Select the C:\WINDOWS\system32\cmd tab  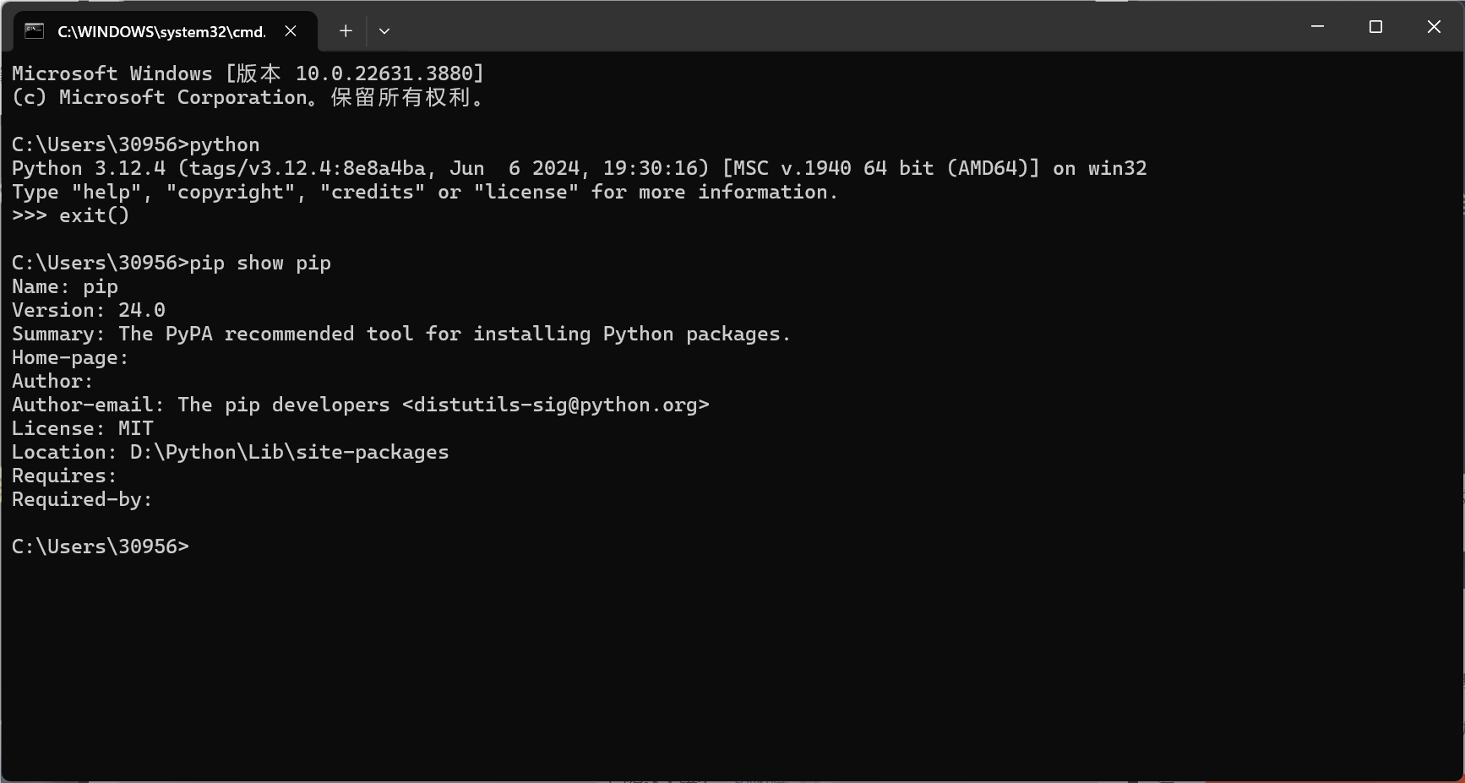[161, 31]
